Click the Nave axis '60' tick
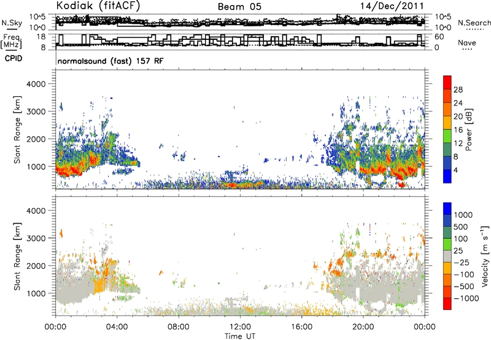The image size is (491, 340). pos(439,37)
